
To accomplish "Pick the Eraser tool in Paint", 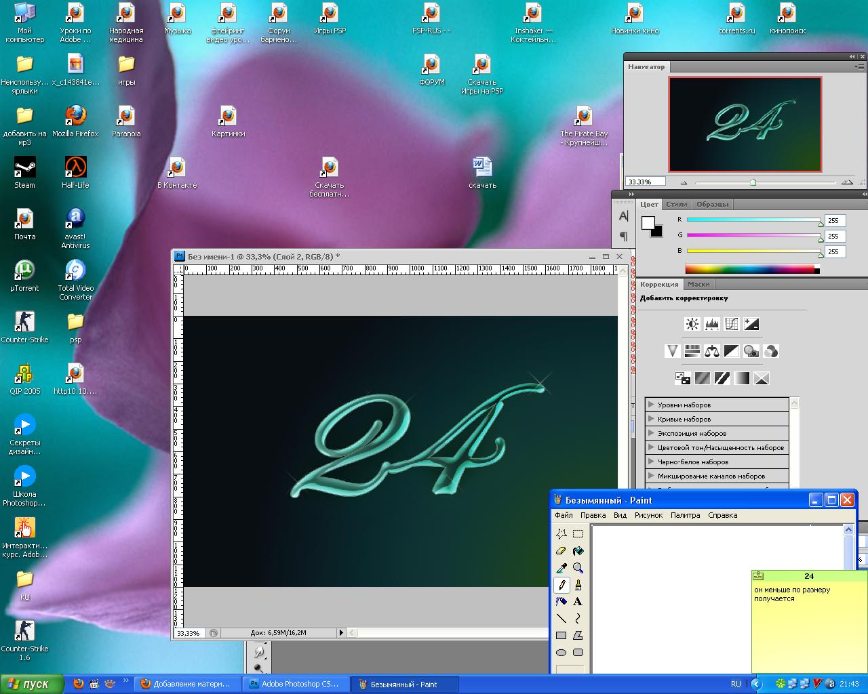I will point(561,551).
